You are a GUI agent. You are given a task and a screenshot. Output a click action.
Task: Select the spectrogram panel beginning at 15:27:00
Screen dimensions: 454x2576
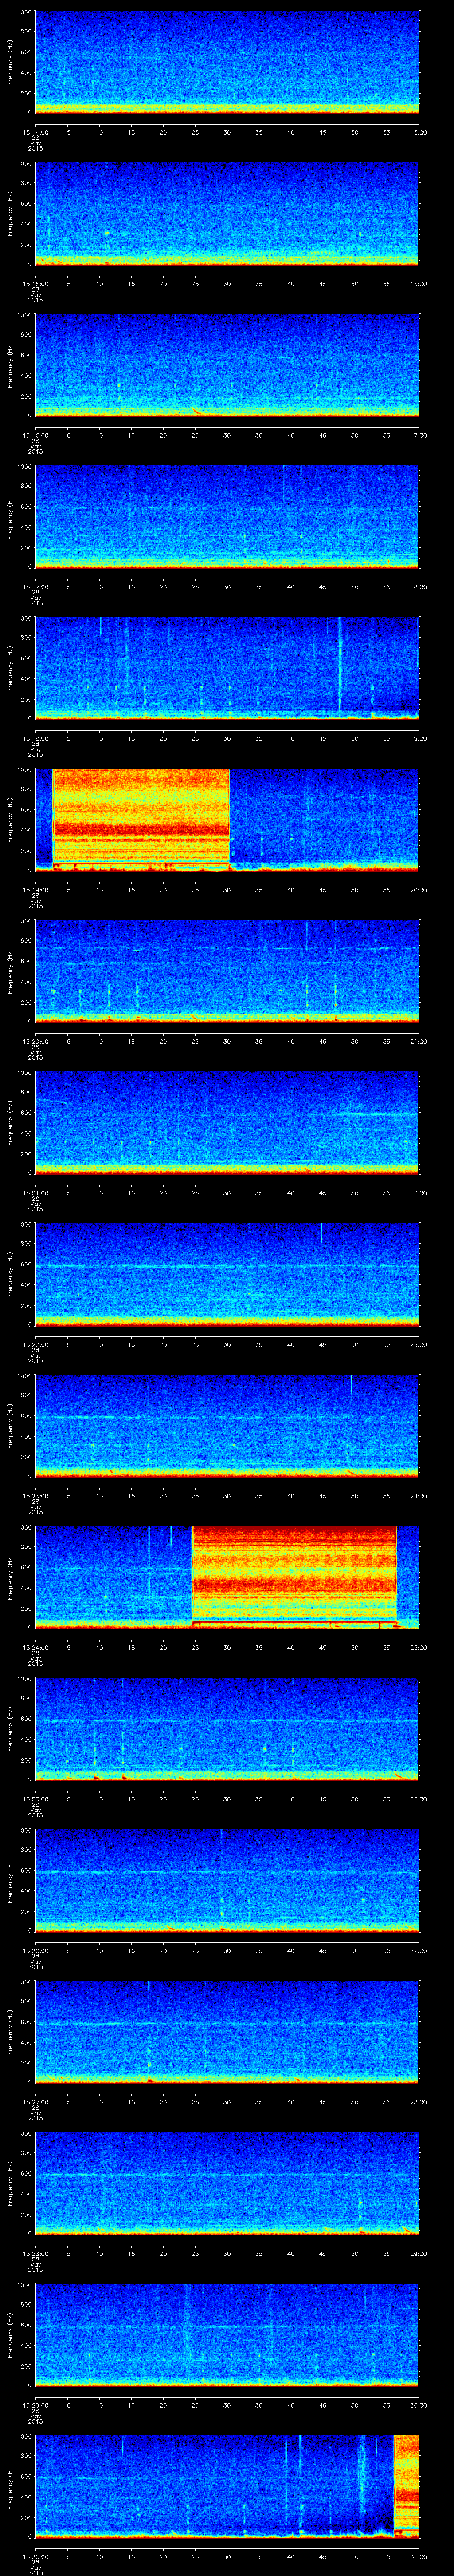(227, 2032)
